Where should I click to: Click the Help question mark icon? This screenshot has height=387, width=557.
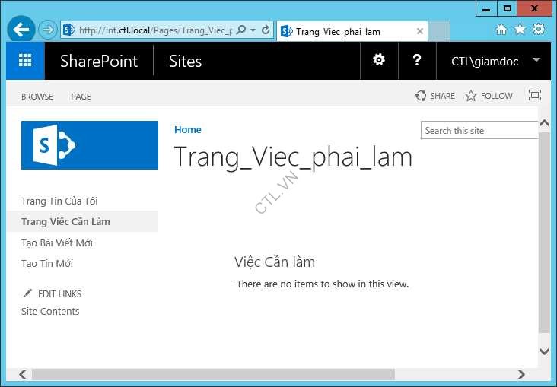tap(417, 61)
